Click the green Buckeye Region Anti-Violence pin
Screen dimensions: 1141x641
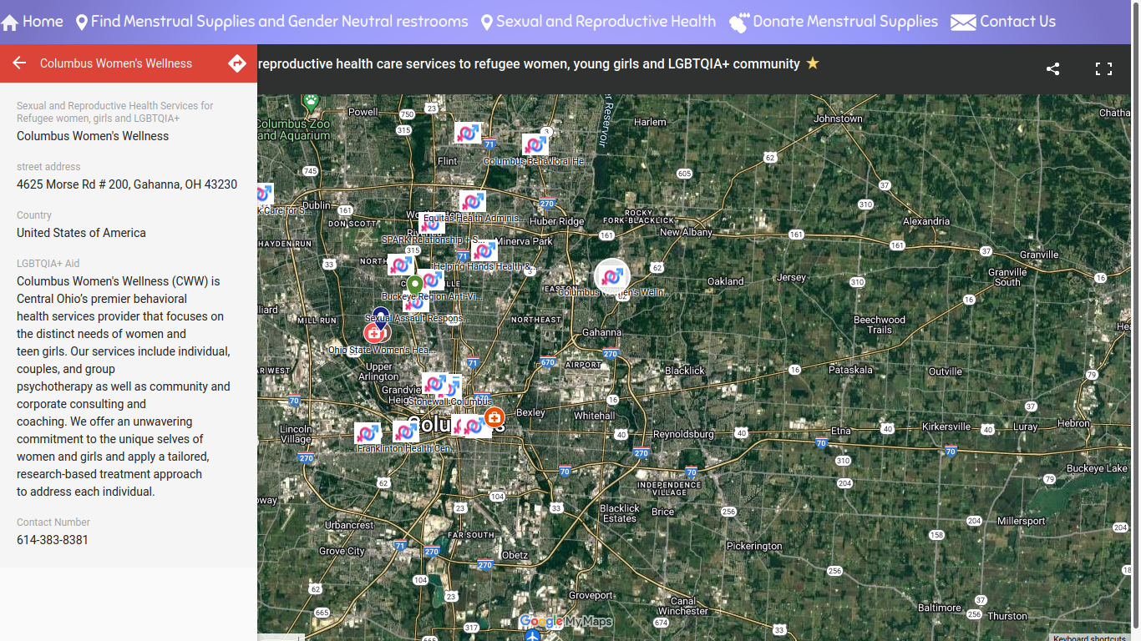click(414, 285)
